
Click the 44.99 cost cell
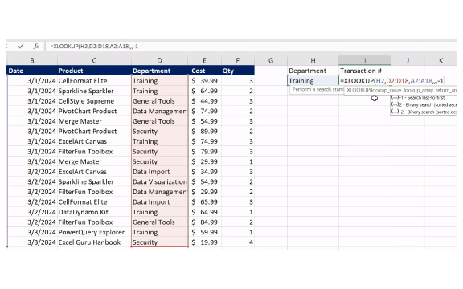204,101
